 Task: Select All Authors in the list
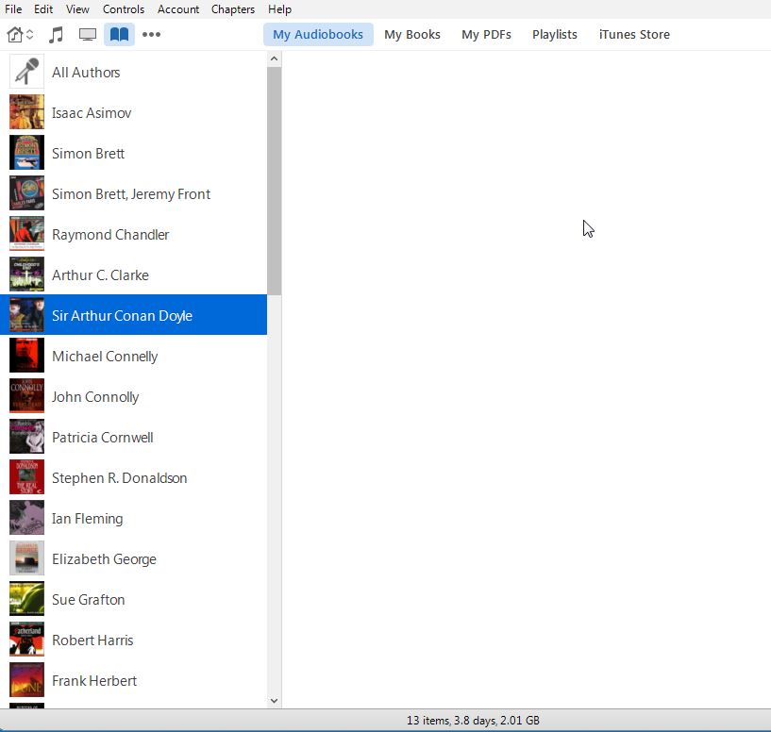pos(133,72)
